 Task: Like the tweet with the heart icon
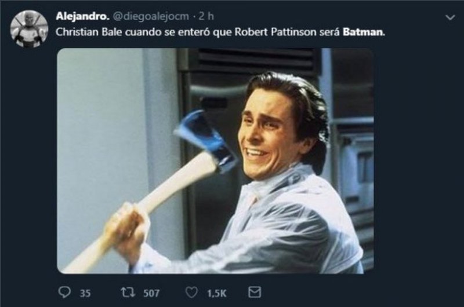pyautogui.click(x=193, y=293)
